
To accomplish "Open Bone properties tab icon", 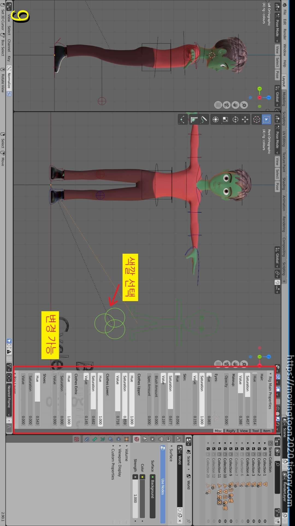I will pyautogui.click(x=95, y=439).
